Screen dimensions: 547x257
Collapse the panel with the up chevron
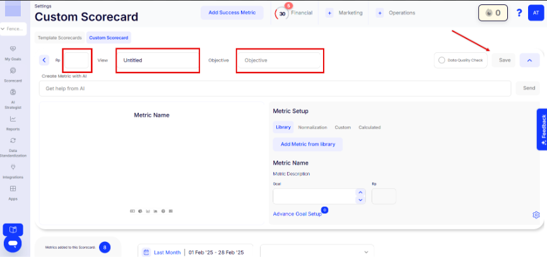click(x=529, y=60)
